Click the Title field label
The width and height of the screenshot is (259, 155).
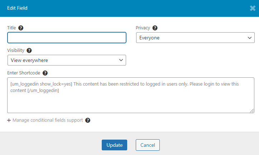coord(11,28)
